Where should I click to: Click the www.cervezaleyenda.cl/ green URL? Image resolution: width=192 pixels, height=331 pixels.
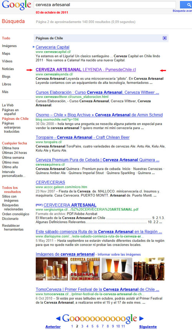(x=55, y=74)
